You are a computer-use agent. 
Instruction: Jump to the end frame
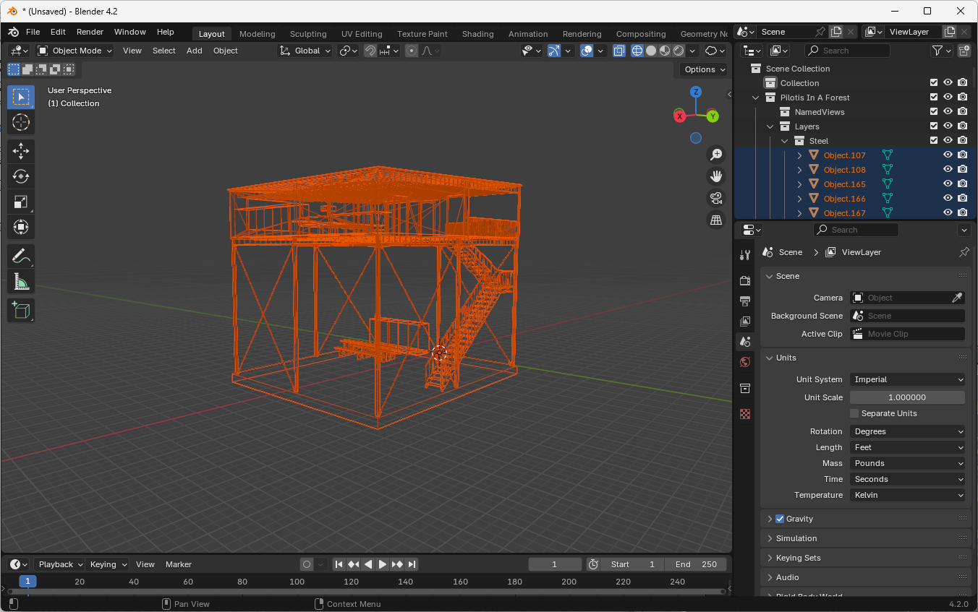[412, 564]
